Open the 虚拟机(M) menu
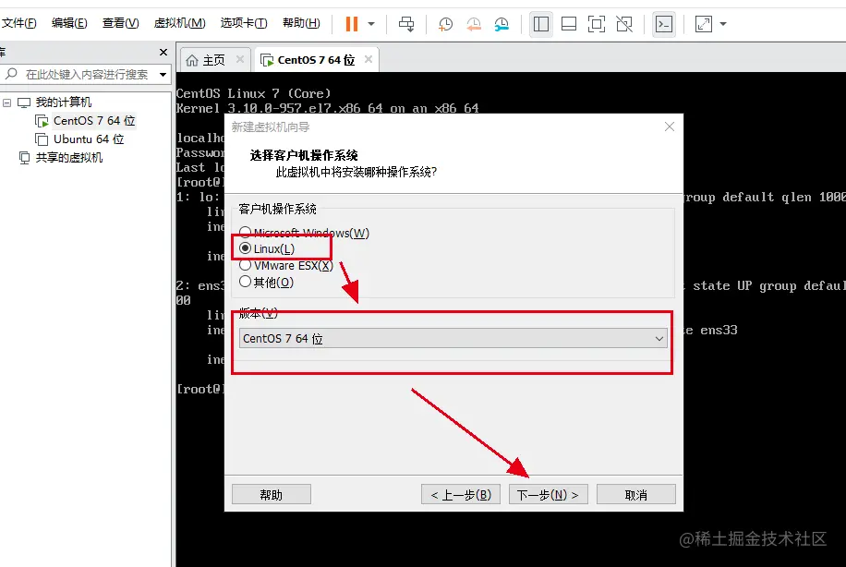The image size is (846, 567). pos(180,23)
